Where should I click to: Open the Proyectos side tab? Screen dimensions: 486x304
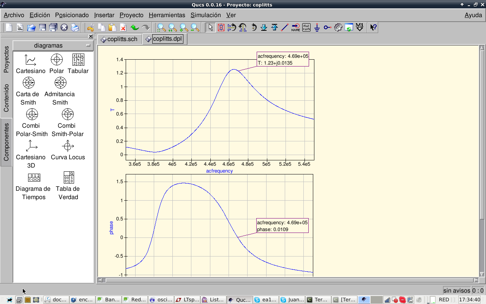click(x=6, y=59)
